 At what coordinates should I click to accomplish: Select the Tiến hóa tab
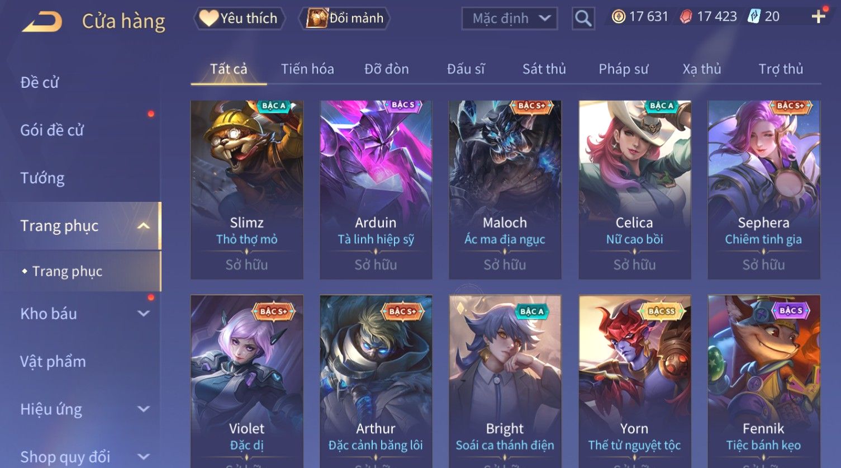[307, 69]
